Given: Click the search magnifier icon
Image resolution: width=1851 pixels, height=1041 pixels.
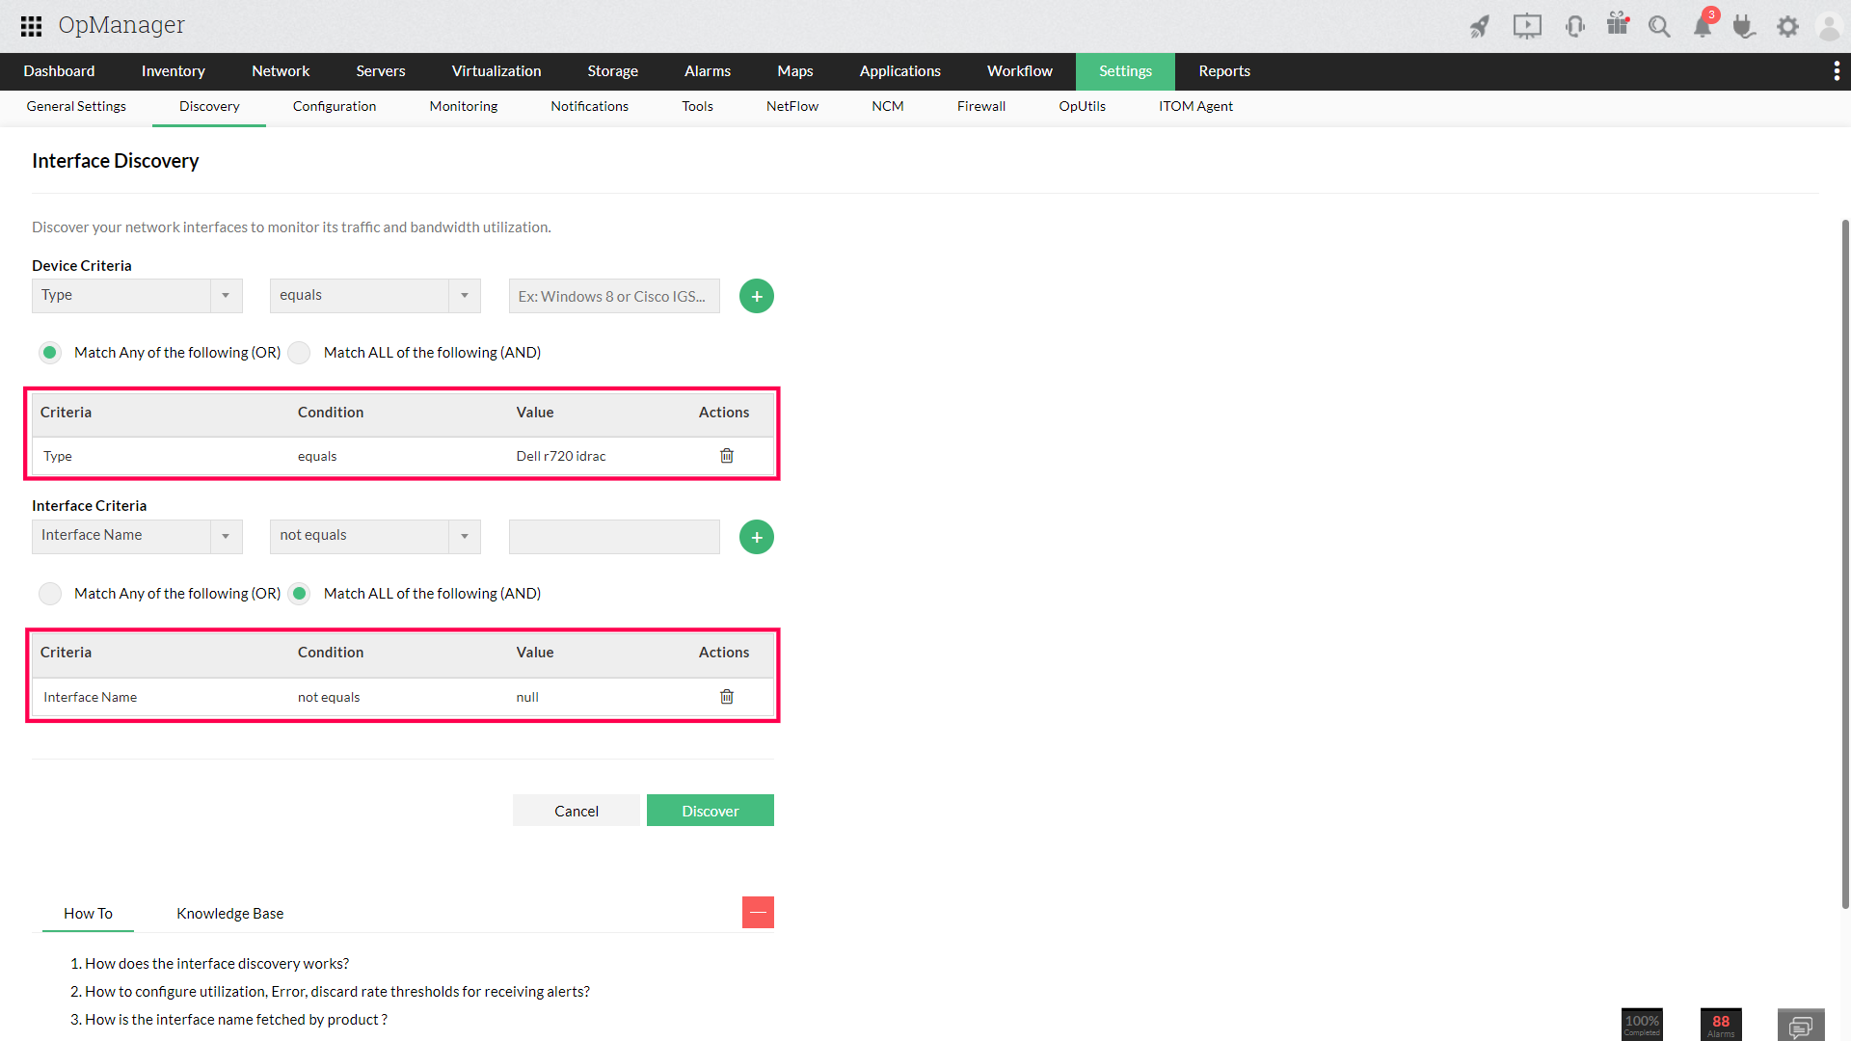Looking at the screenshot, I should (x=1658, y=26).
